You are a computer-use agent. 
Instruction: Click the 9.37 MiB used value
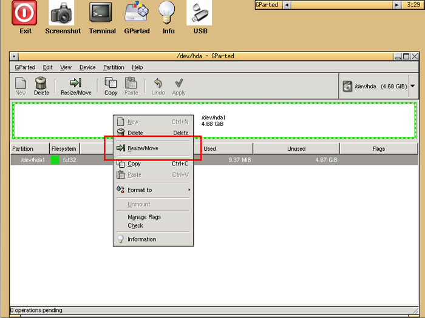[x=240, y=160]
